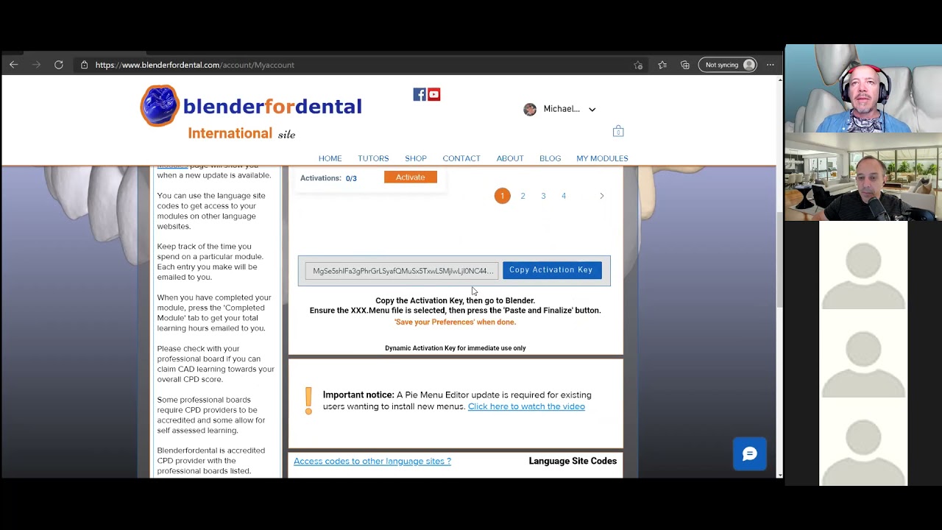Advance with the next page chevron

click(601, 196)
